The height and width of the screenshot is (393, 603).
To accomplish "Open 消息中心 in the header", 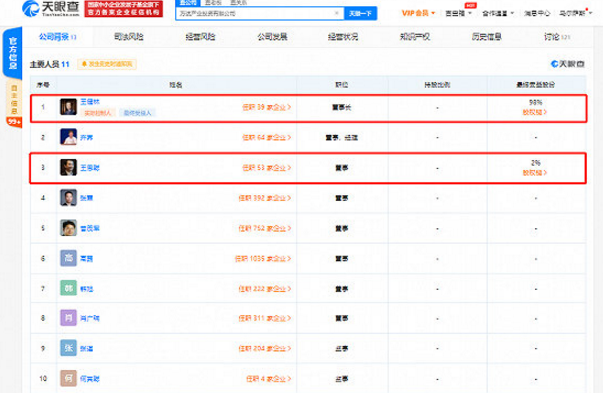I will click(537, 13).
